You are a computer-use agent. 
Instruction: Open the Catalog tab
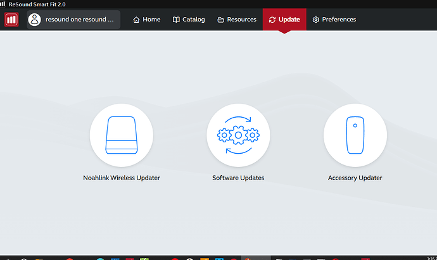[189, 20]
